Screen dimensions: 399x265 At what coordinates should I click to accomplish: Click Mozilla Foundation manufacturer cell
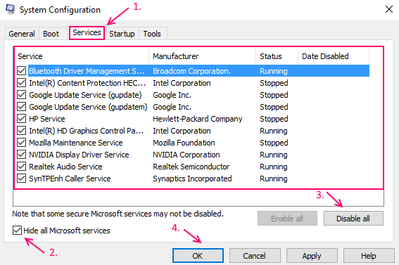[x=184, y=143]
